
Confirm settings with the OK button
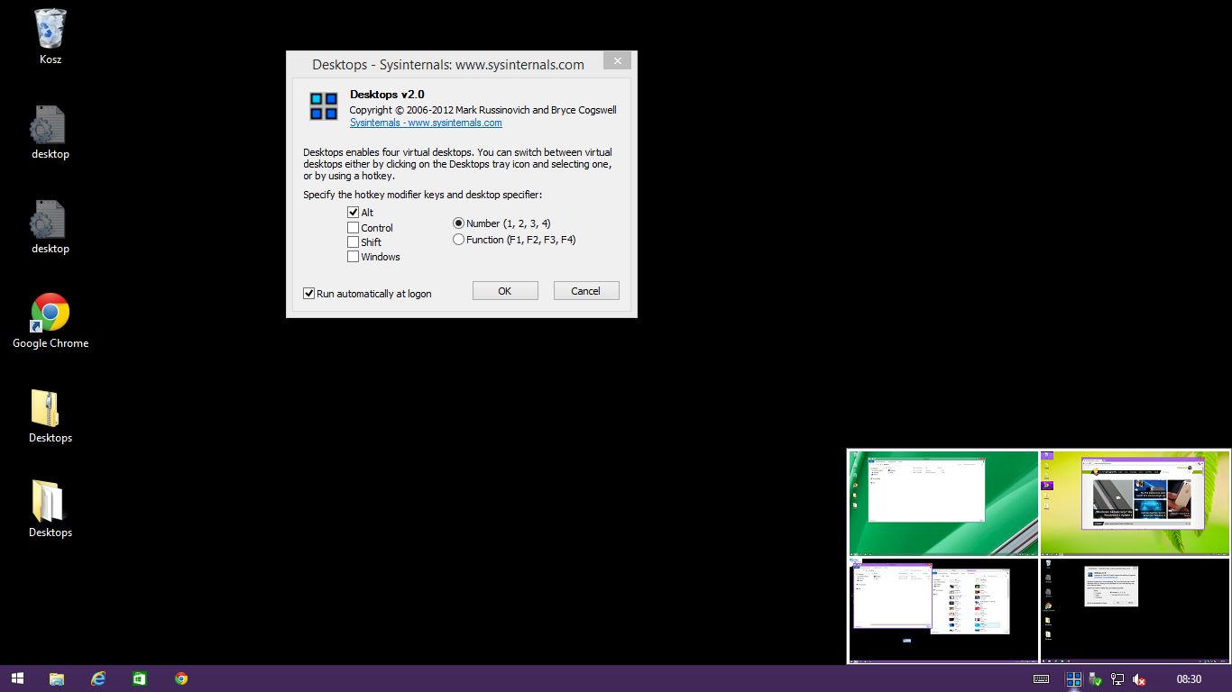pyautogui.click(x=505, y=290)
